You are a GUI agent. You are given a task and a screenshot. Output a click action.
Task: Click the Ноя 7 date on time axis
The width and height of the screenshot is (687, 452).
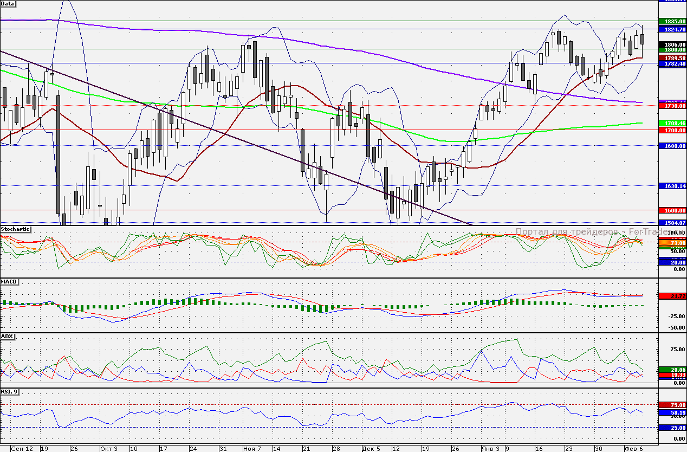click(x=252, y=449)
